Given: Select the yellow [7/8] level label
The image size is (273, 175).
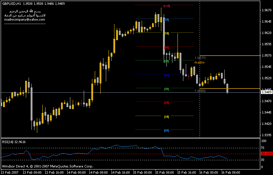Looking at the screenshot, I should [x=166, y=33].
